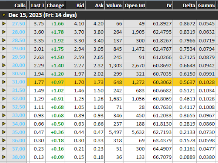The width and height of the screenshot is (218, 163).
Task: Sort by the Change column header
Action: coord(55,6)
